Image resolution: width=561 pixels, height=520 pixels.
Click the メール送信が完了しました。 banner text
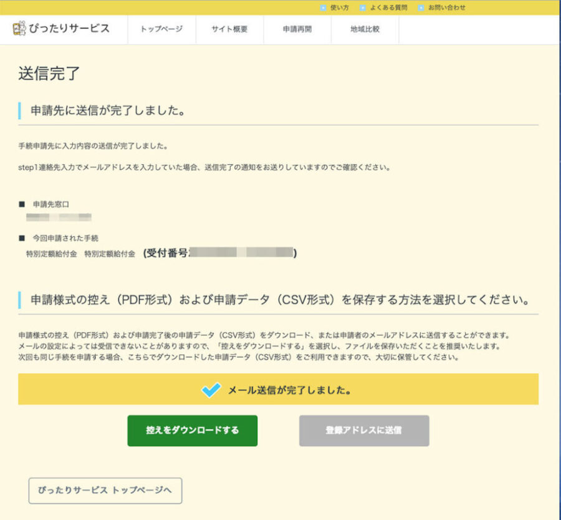coord(289,390)
